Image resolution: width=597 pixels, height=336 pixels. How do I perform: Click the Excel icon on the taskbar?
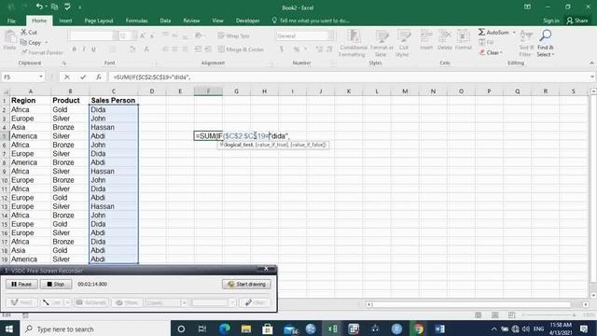332,329
